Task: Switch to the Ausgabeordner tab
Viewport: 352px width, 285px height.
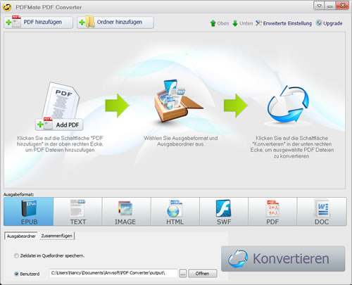Action: click(x=21, y=236)
